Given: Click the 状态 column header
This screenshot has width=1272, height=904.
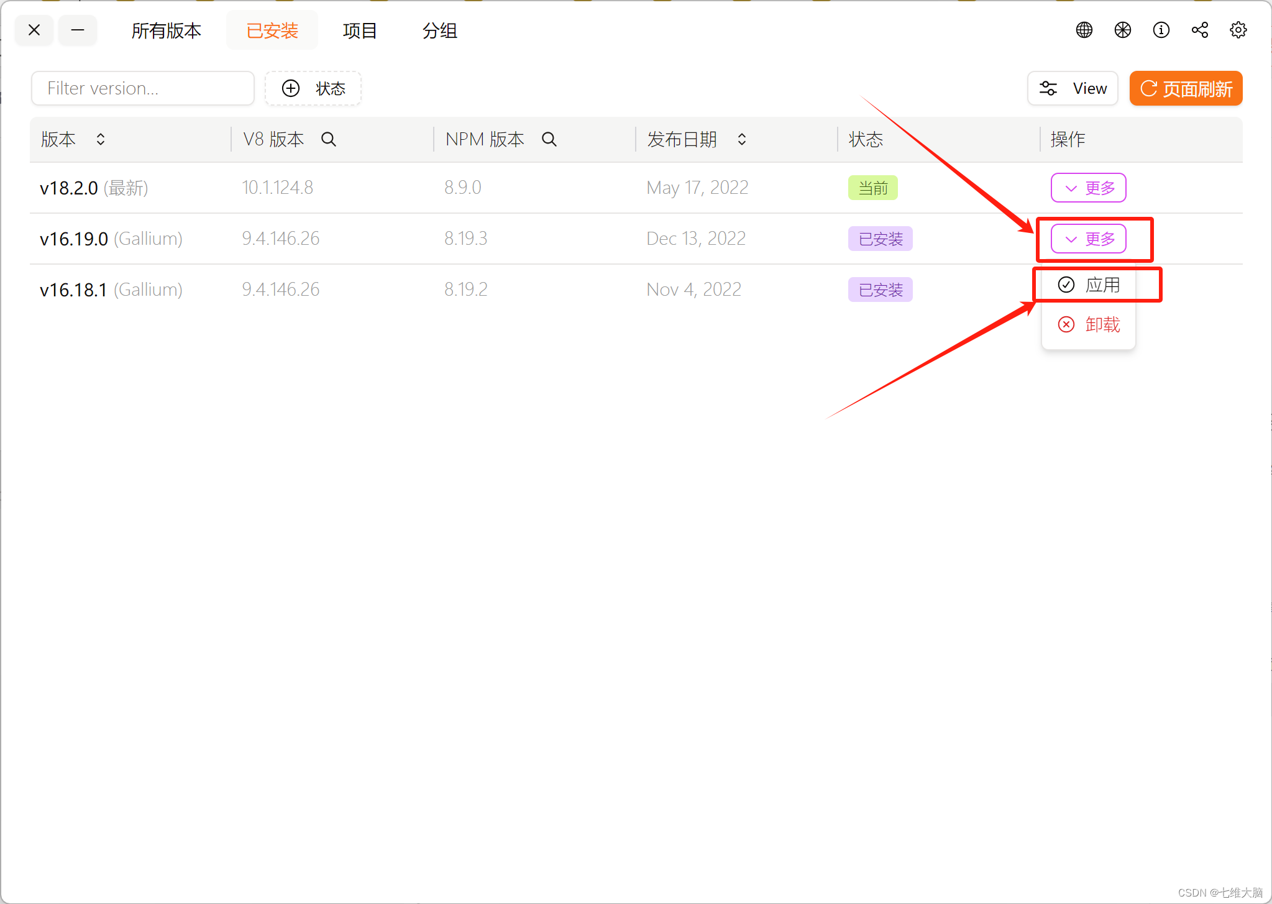Looking at the screenshot, I should [866, 139].
